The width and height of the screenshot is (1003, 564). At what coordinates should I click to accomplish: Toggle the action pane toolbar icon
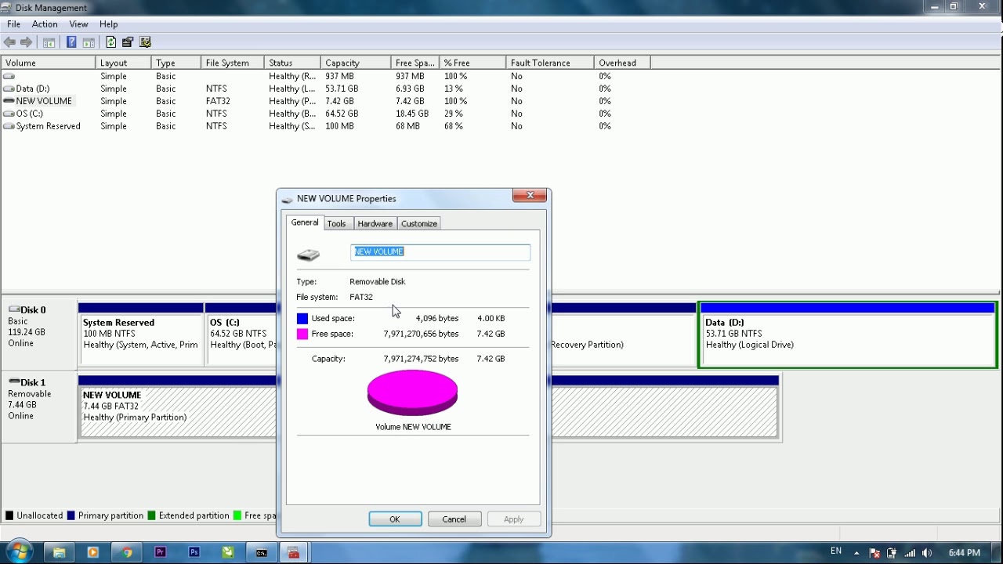(x=89, y=42)
